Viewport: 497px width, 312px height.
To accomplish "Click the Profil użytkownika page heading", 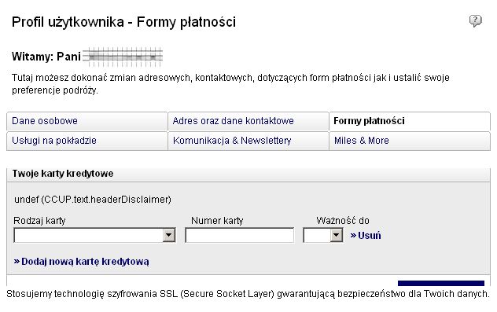I will [123, 22].
